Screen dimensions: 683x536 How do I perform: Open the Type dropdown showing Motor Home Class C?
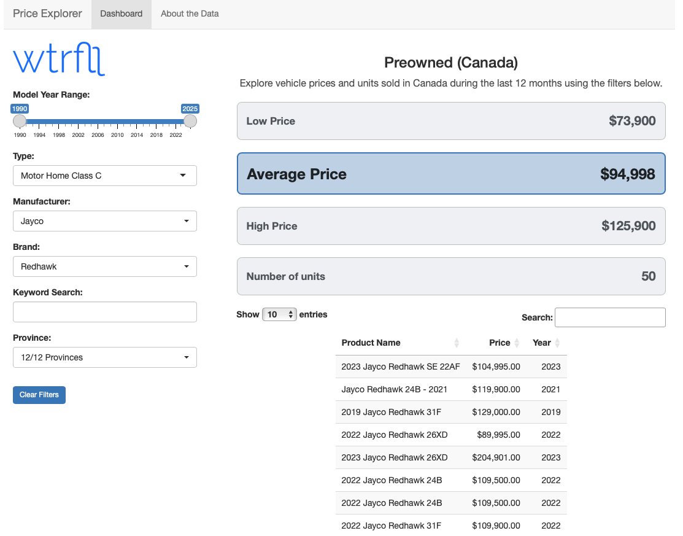[x=104, y=176]
